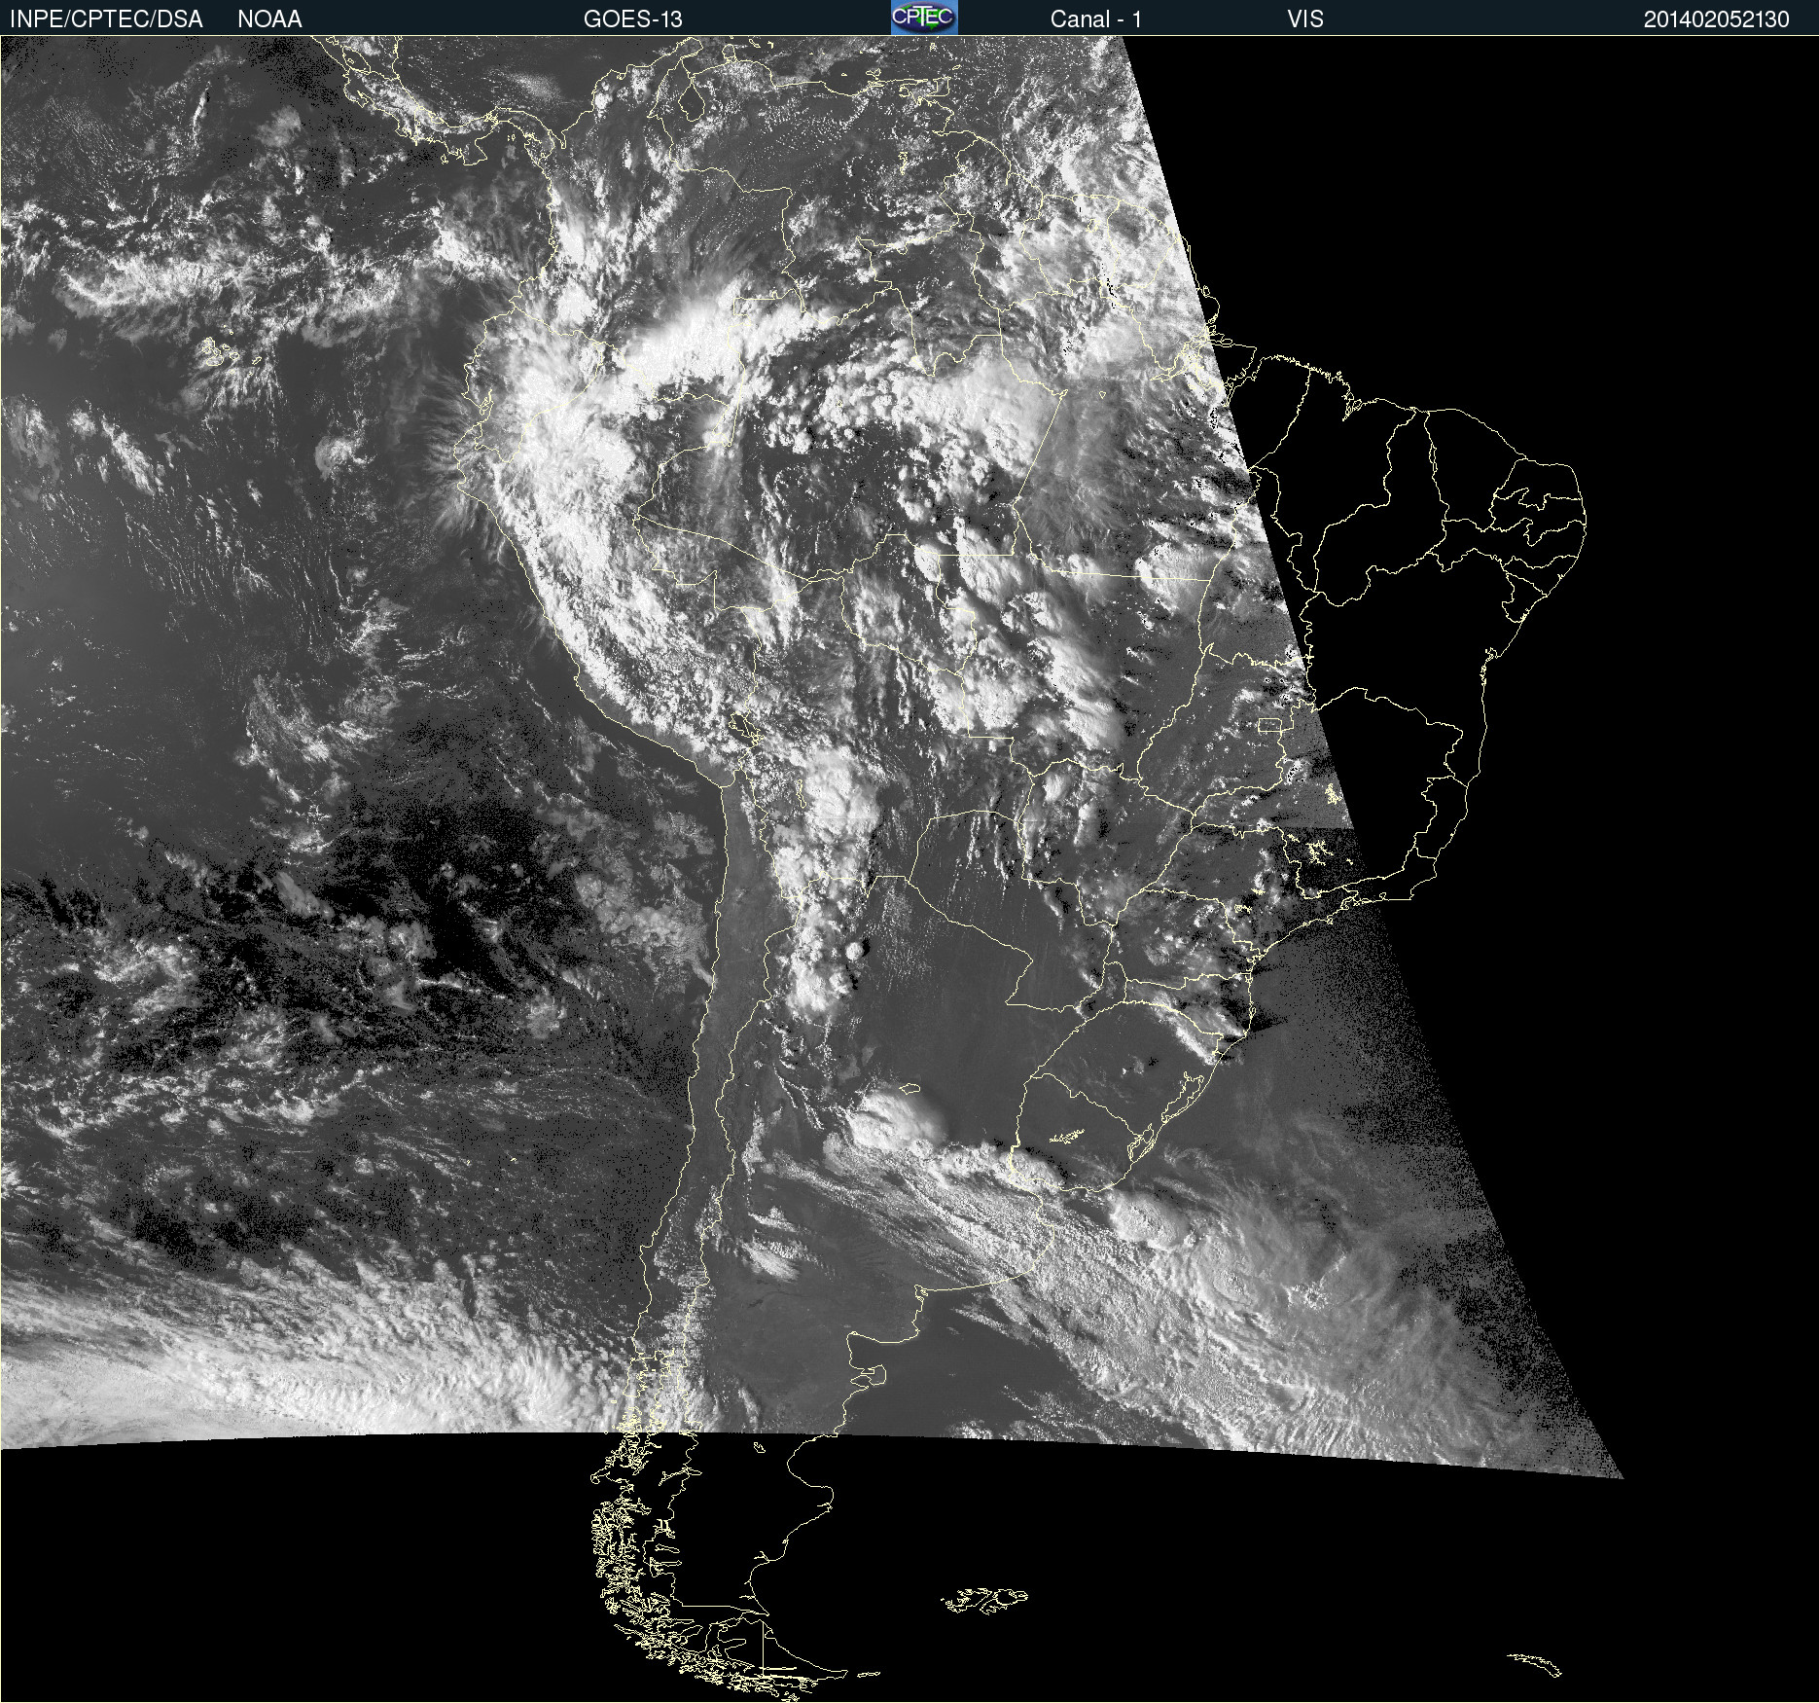The height and width of the screenshot is (1703, 1819).
Task: Click the CPTEC logo in the header
Action: click(924, 18)
